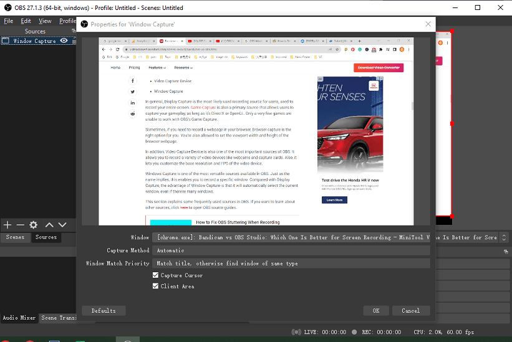Open the View menu
This screenshot has width=512, height=342.
pyautogui.click(x=45, y=21)
